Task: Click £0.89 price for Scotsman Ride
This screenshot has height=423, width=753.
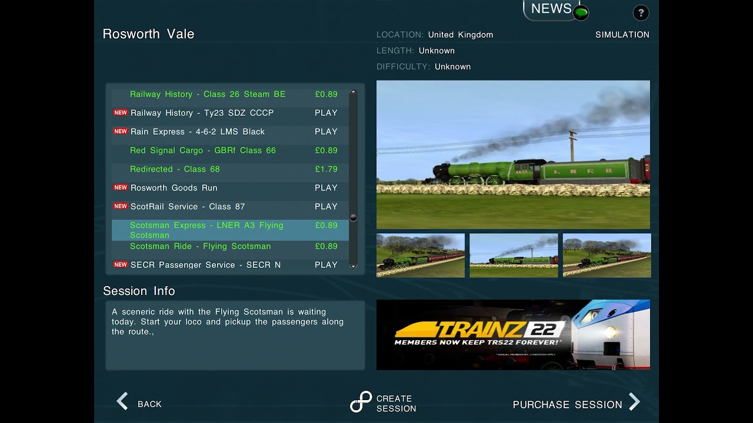Action: coord(326,246)
